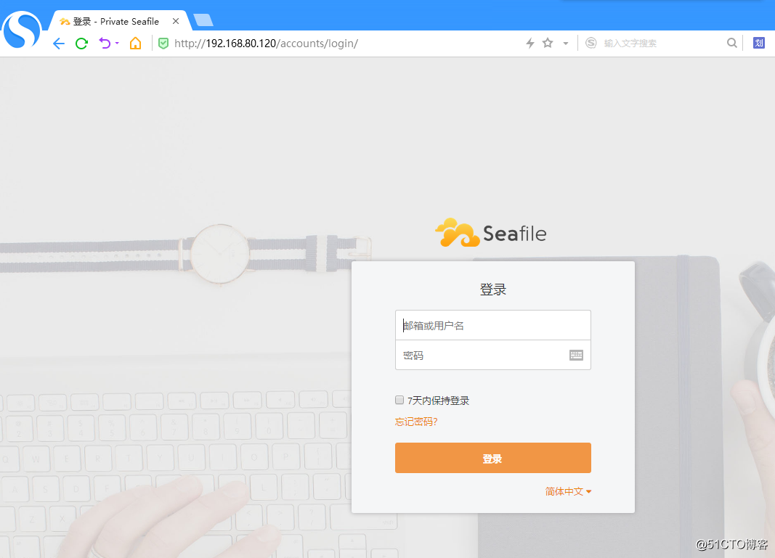
Task: Click the lightning bolt icon beside the address bar
Action: pos(529,43)
